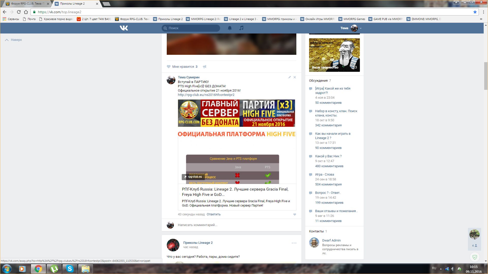The image size is (488, 274).
Task: Toggle the Мне нравится like heart
Action: pos(169,67)
